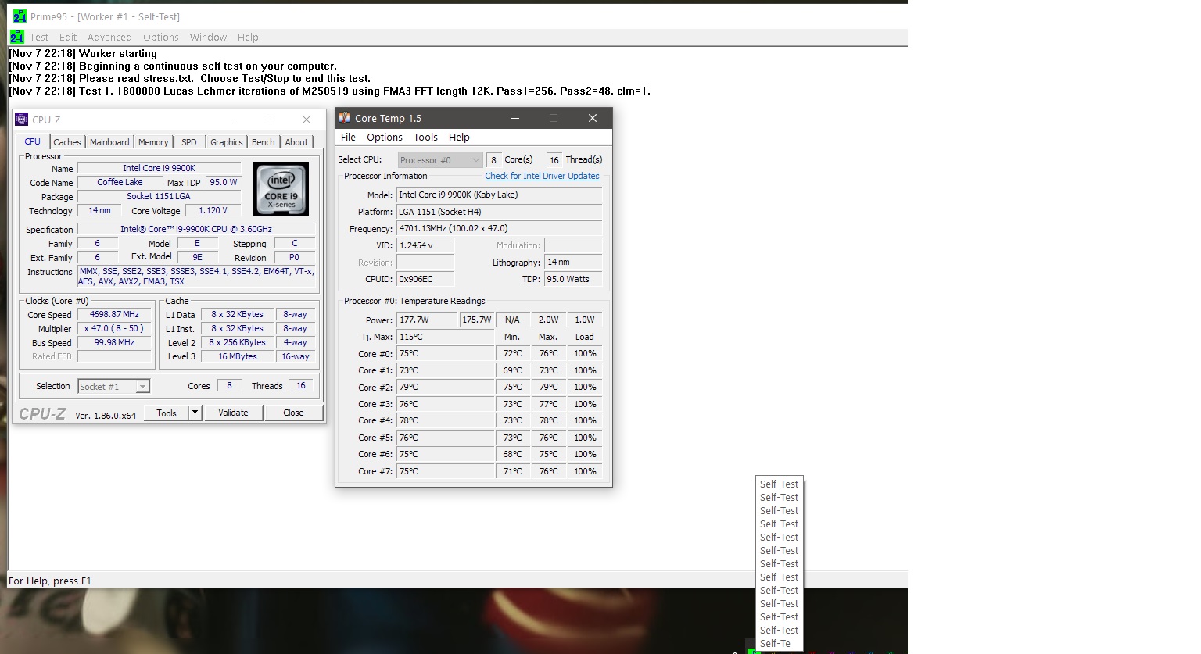
Task: Switch to the Bench tab in CPU-Z
Action: 264,142
